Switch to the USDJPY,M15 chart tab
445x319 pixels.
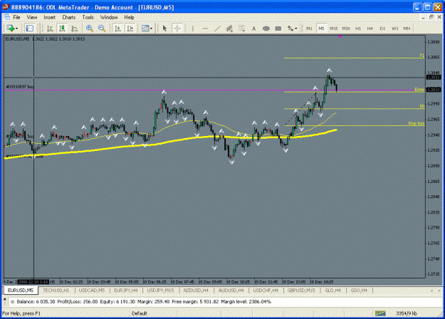[160, 291]
